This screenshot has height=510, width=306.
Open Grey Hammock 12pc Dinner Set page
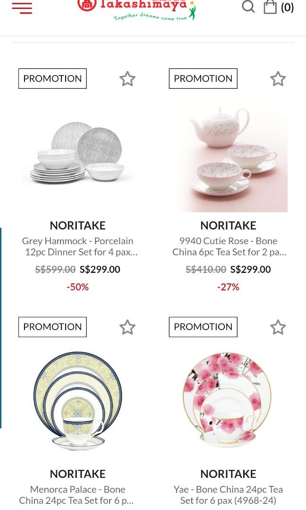pos(77,246)
